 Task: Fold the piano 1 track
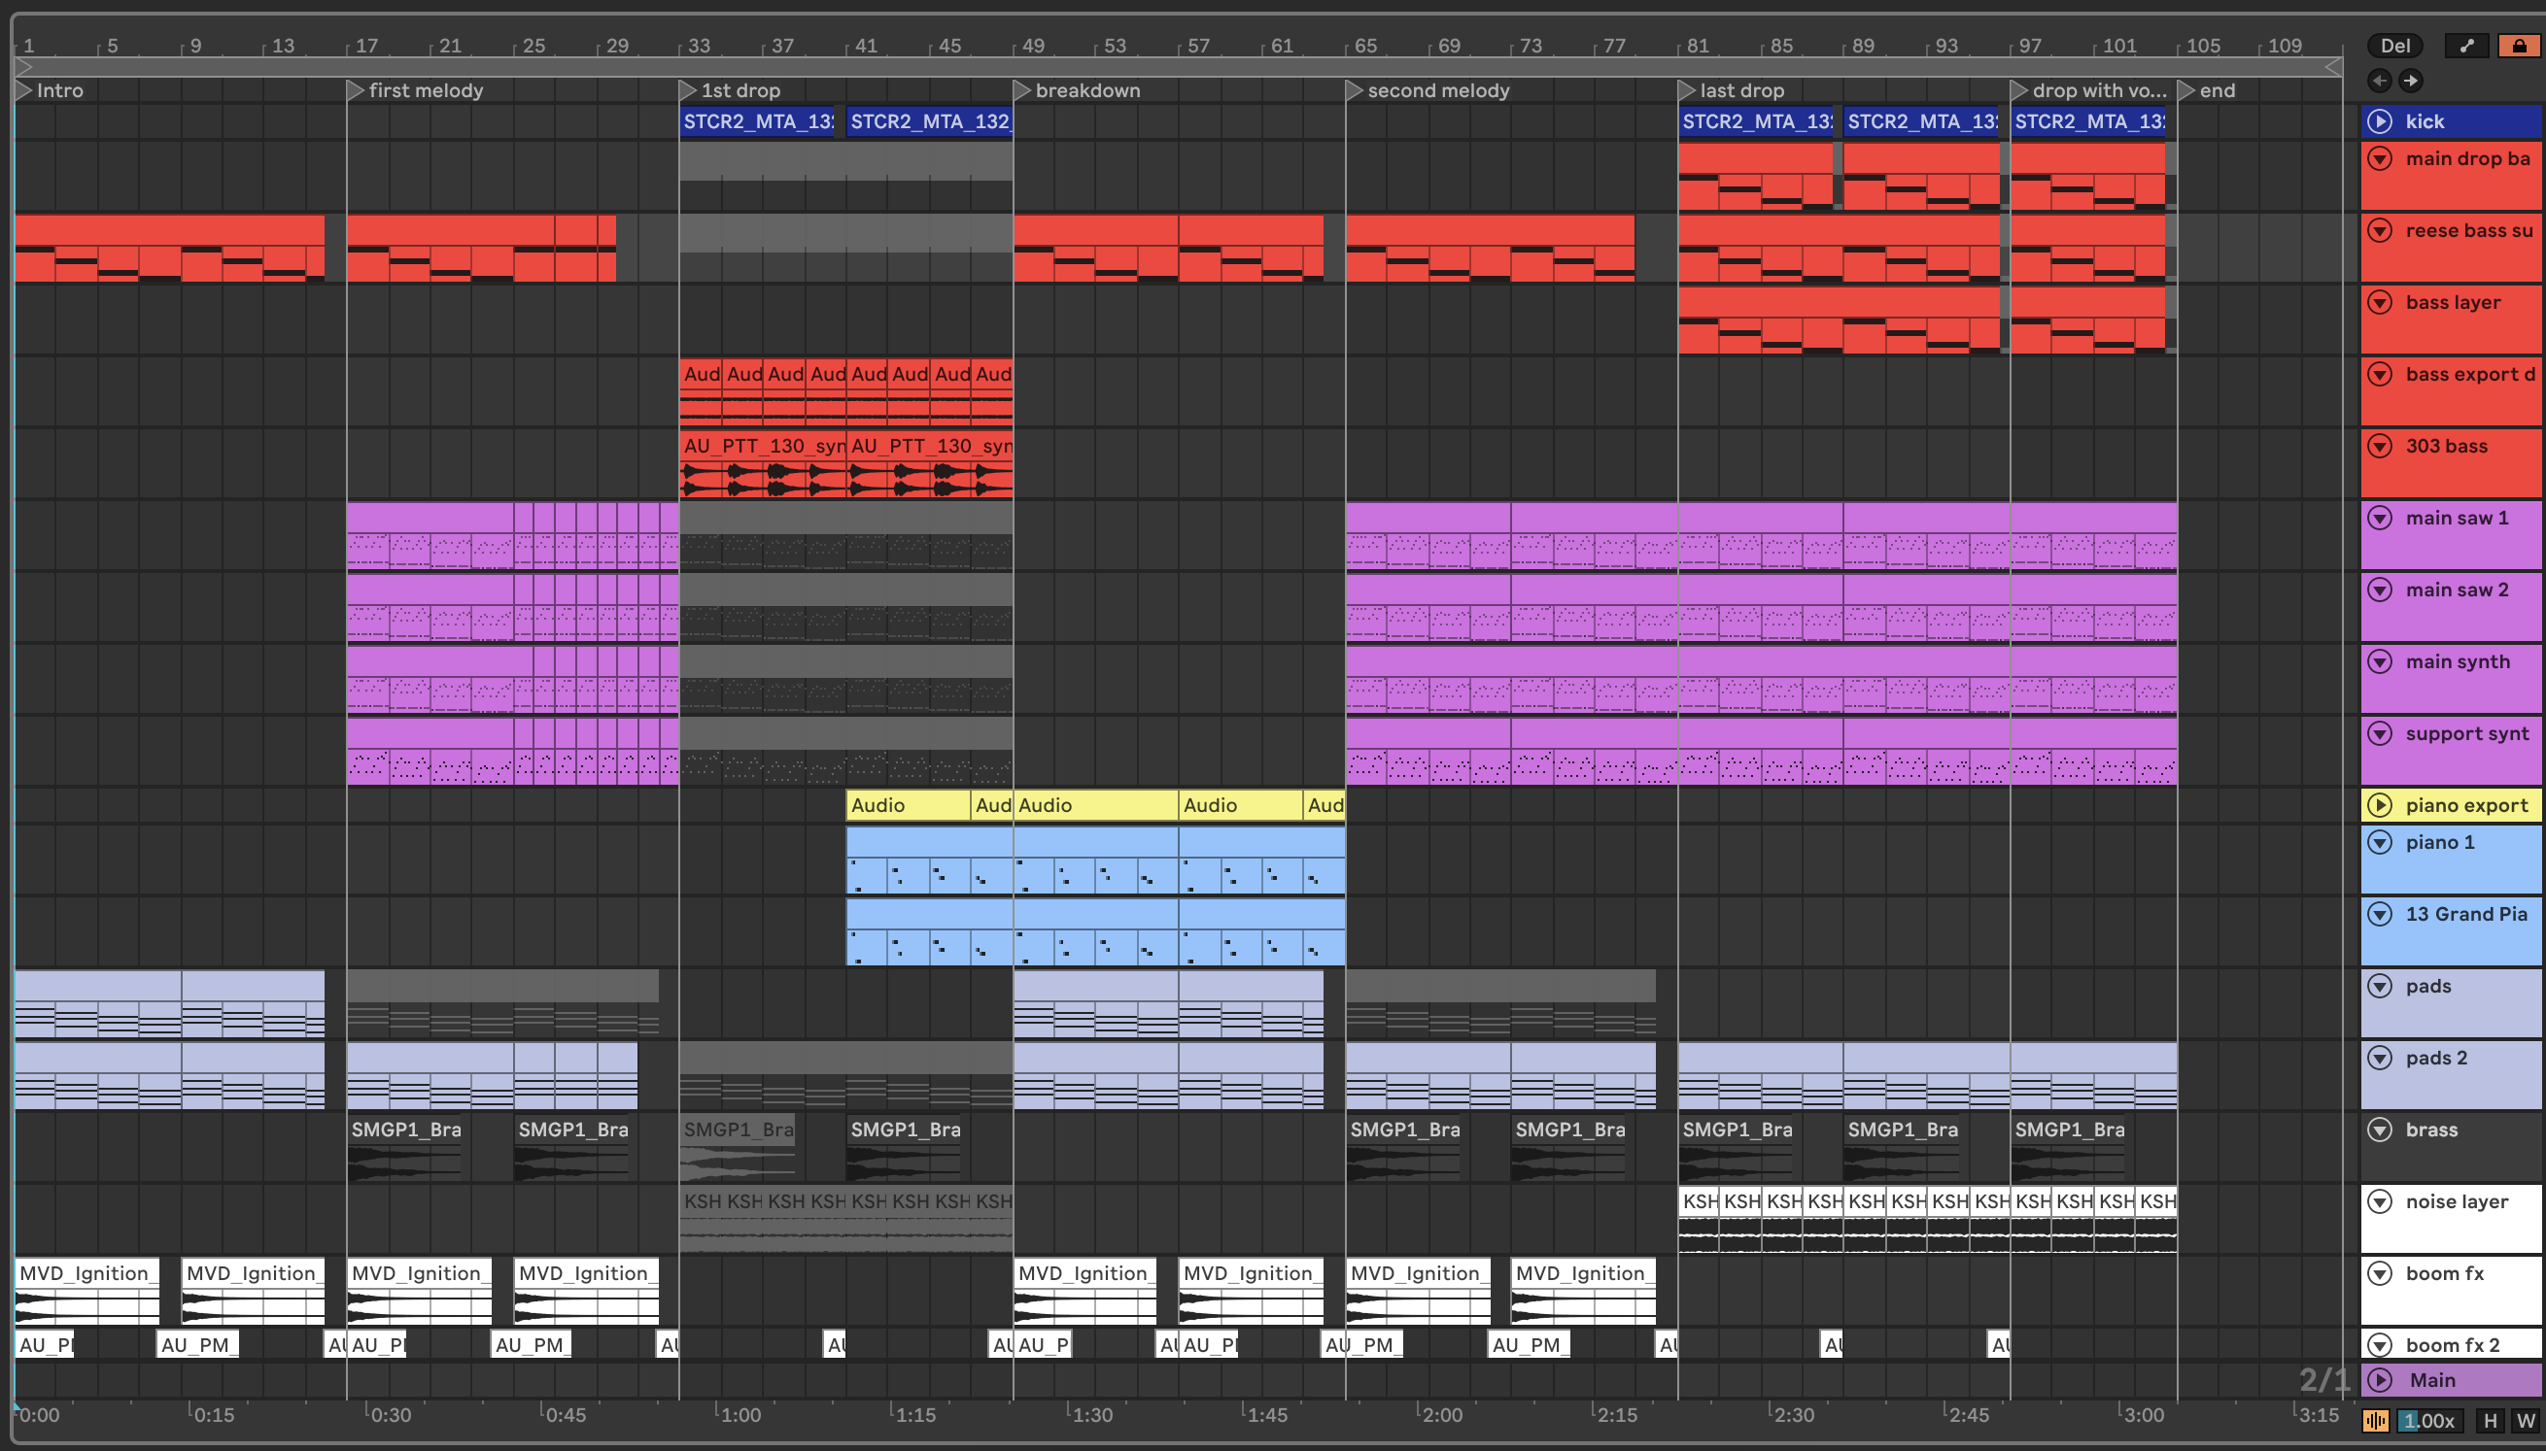pos(2381,842)
